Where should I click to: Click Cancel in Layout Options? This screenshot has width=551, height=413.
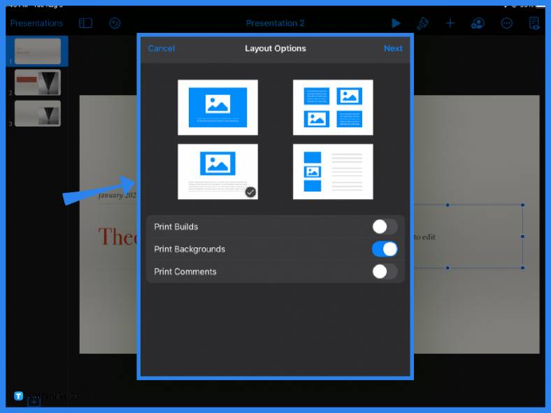click(162, 48)
